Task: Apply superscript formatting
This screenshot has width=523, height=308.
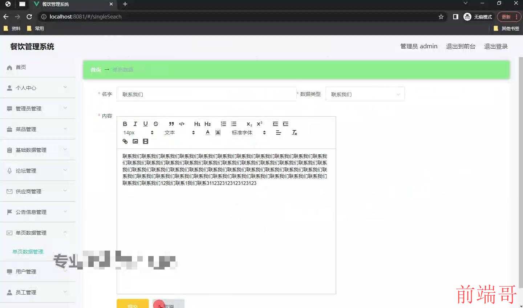Action: pyautogui.click(x=259, y=124)
